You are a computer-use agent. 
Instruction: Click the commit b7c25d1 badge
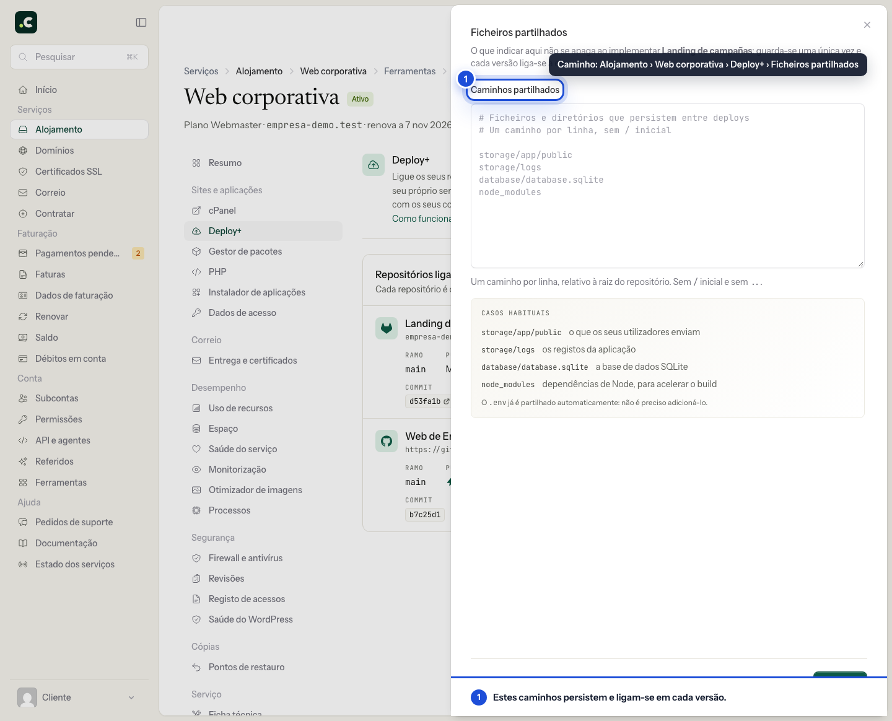(425, 515)
